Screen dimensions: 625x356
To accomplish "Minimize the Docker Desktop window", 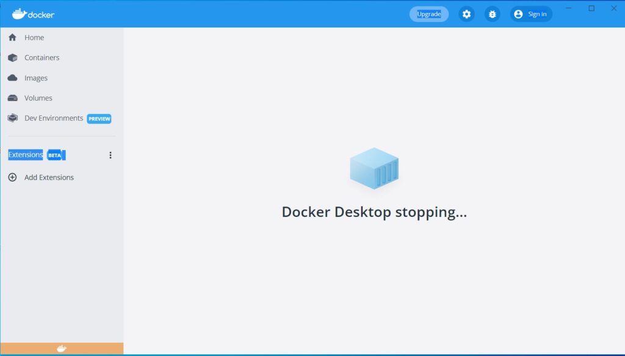I will pos(569,8).
